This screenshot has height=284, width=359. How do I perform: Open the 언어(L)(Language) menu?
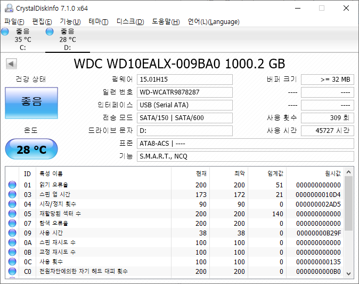tap(214, 22)
